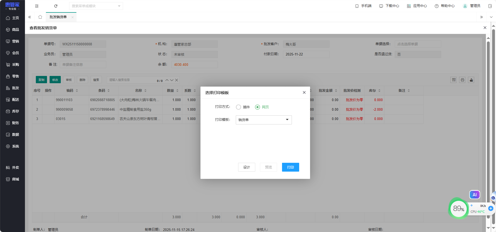Click the logout icon at top right
Screen dimensions: 496x232
click(x=490, y=6)
